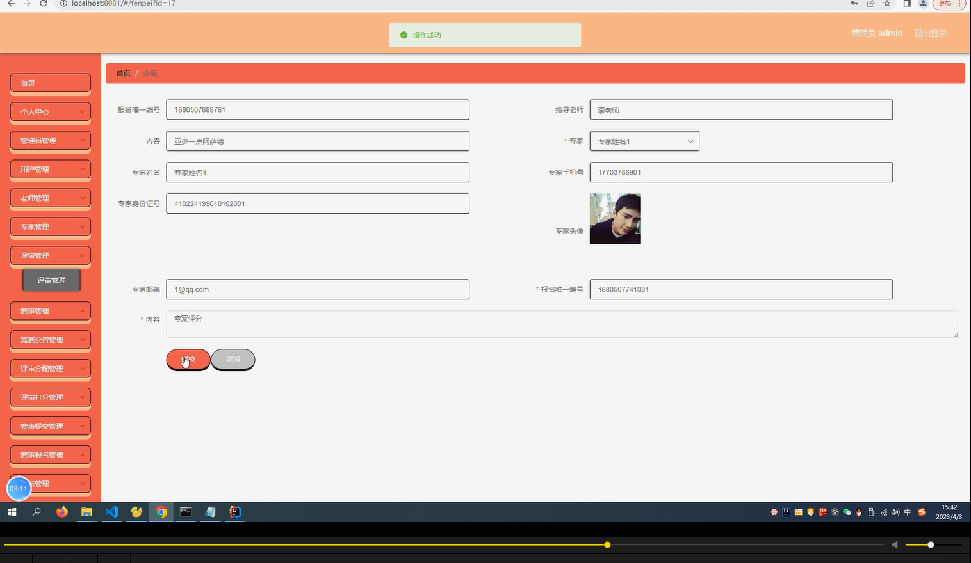The width and height of the screenshot is (971, 563).
Task: Open the taskbar search icon
Action: (37, 512)
